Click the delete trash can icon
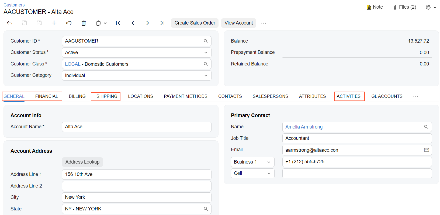Viewport: 440px width, 215px height. click(84, 23)
